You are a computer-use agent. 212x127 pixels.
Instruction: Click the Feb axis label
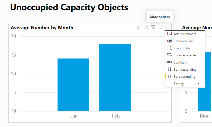116,116
